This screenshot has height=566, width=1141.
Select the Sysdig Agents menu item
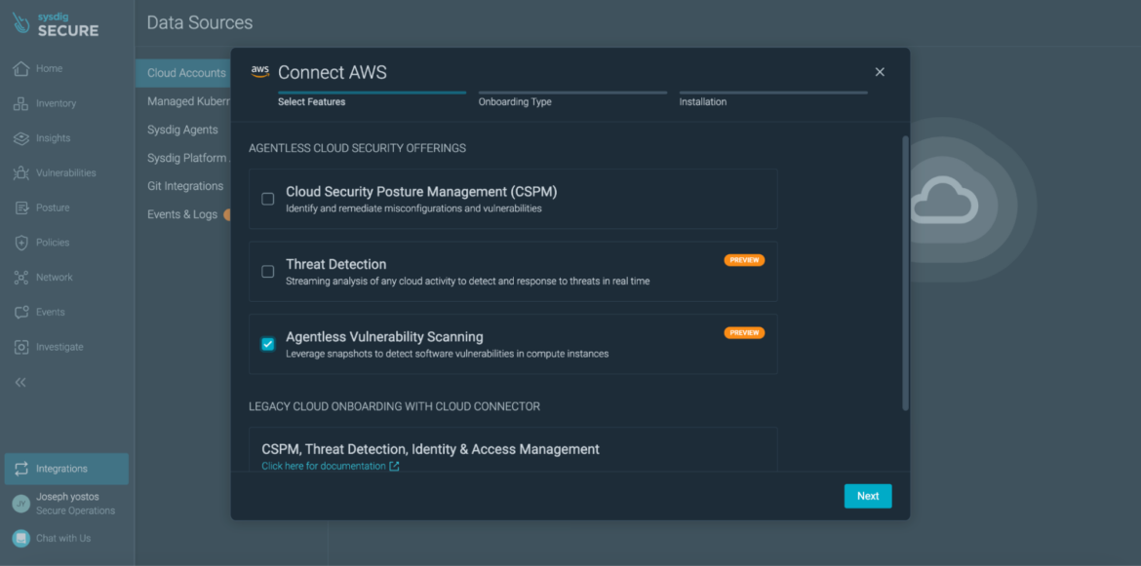pos(183,129)
